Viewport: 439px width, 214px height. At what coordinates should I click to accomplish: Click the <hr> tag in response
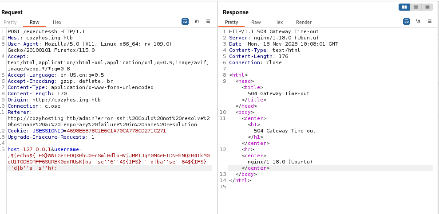pyautogui.click(x=248, y=149)
